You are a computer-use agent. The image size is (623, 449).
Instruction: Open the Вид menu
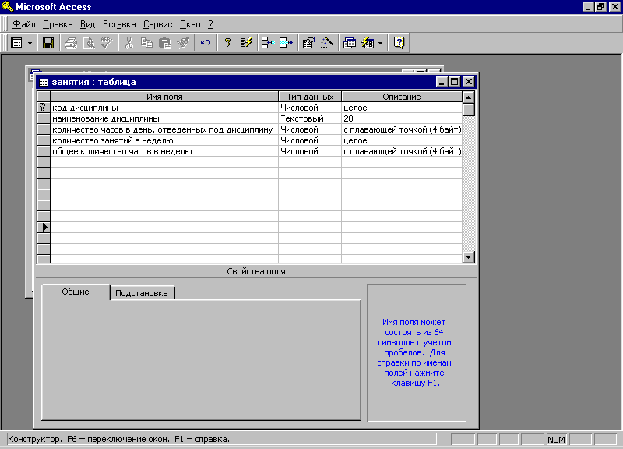click(x=87, y=24)
